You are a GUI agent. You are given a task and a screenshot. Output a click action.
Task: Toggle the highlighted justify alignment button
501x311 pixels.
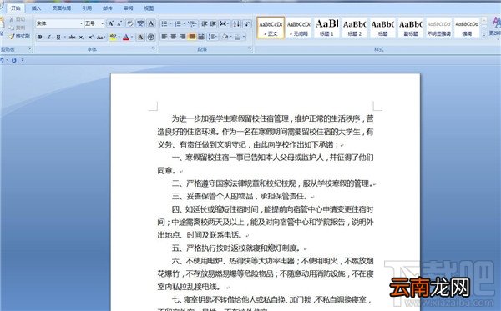pos(192,37)
